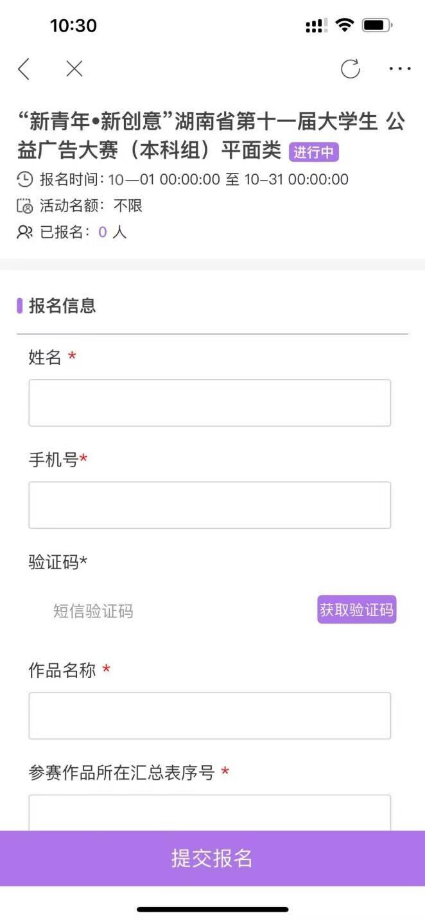Focus the 姓名 input field
The height and width of the screenshot is (920, 425).
tap(209, 403)
